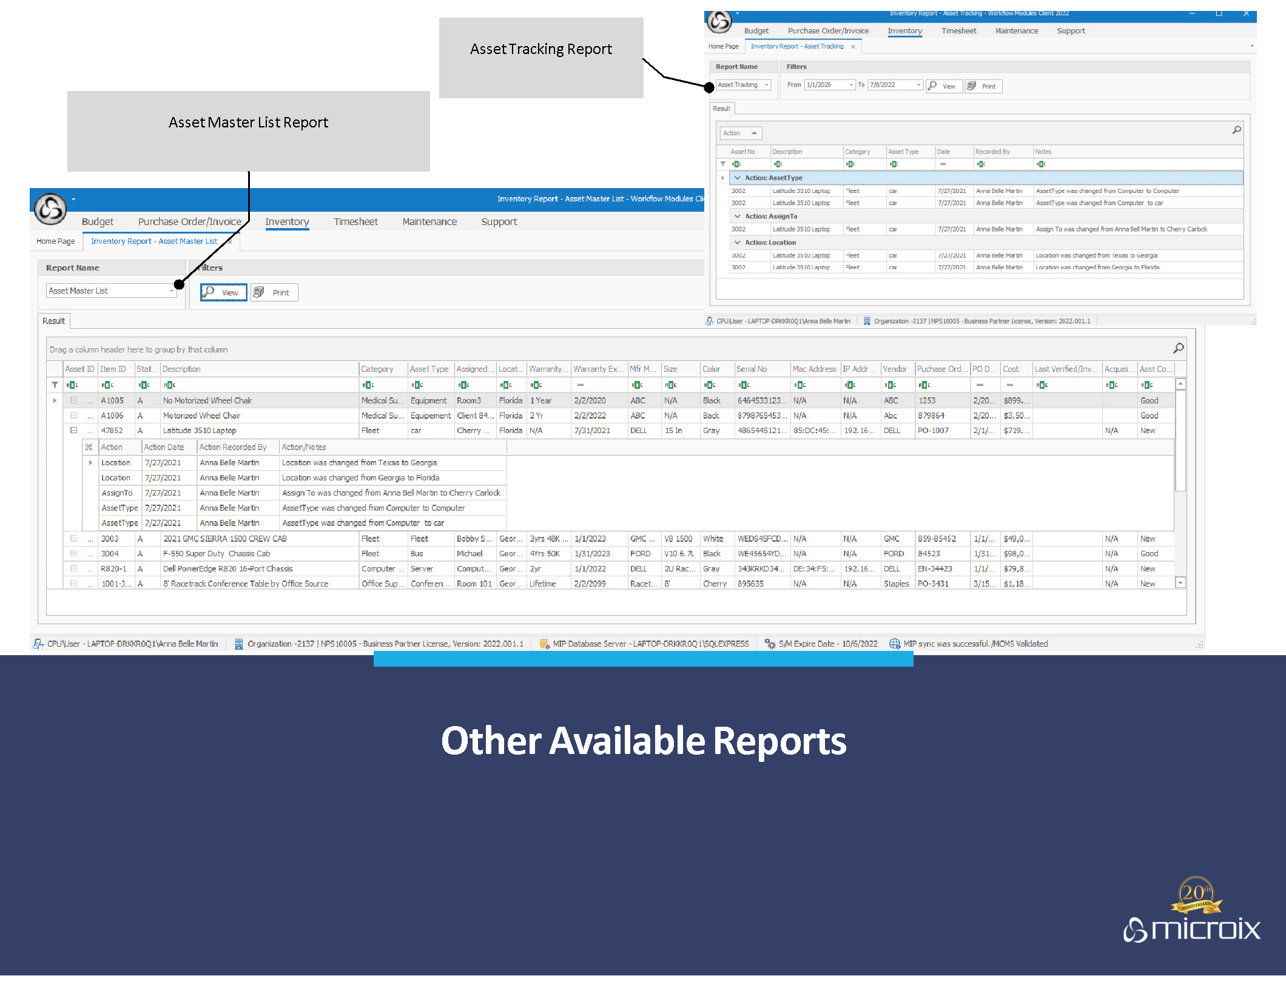This screenshot has height=990, width=1286.
Task: Open the From date 1/1/2020 dropdown
Action: [851, 85]
